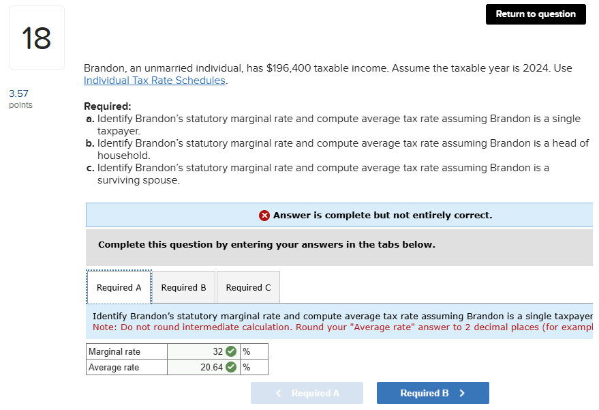Click requirement c. about surviving spouse

coord(318,174)
